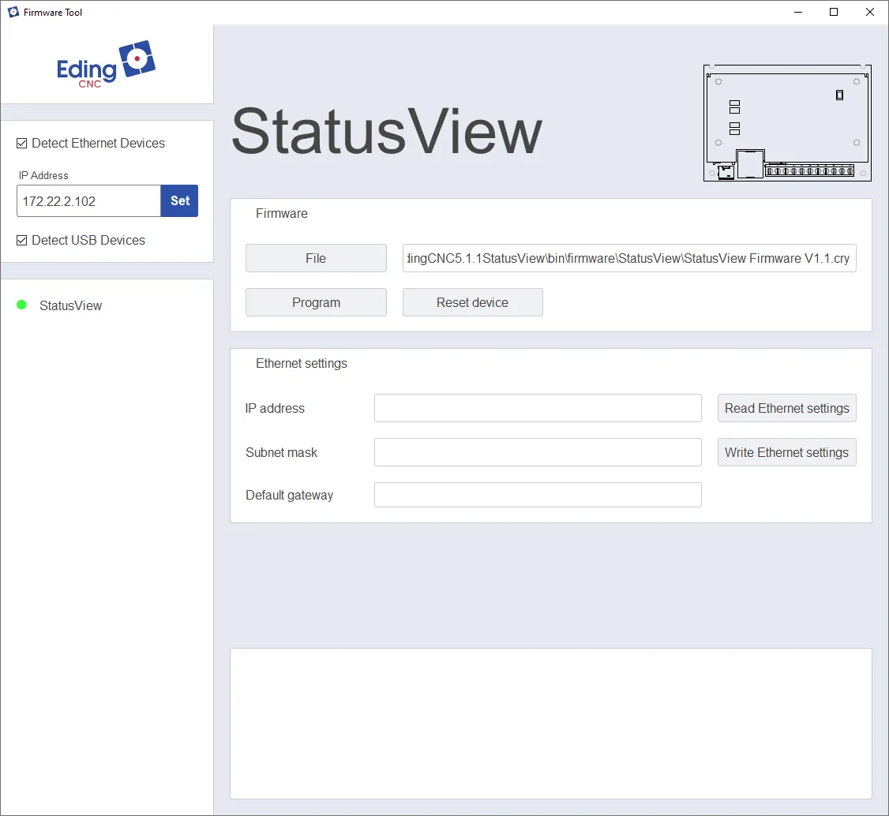Screen dimensions: 889x816
Task: Click the firmware file path field
Action: click(x=629, y=258)
